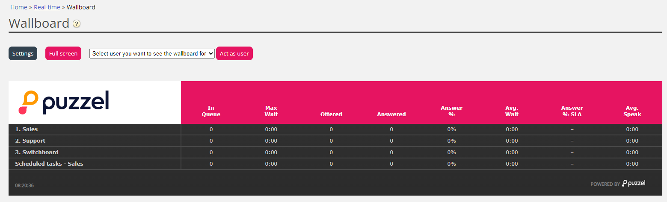667x202 pixels.
Task: Click the Offered column header
Action: point(331,114)
